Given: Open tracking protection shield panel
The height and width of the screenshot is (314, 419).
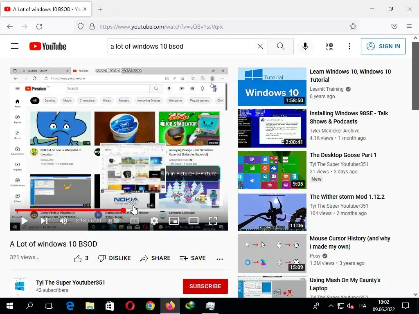Looking at the screenshot, I should click(81, 26).
